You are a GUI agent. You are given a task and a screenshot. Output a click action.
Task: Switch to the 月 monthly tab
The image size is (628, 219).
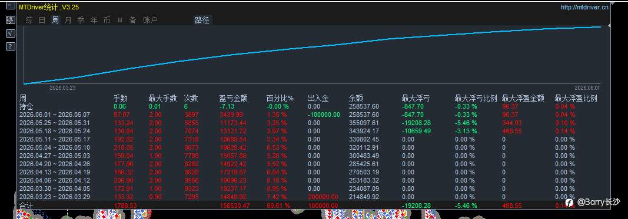[68, 21]
